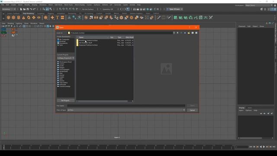The width and height of the screenshot is (277, 156).
Task: Click the Open Scene icon in status line
Action: tap(24, 9)
